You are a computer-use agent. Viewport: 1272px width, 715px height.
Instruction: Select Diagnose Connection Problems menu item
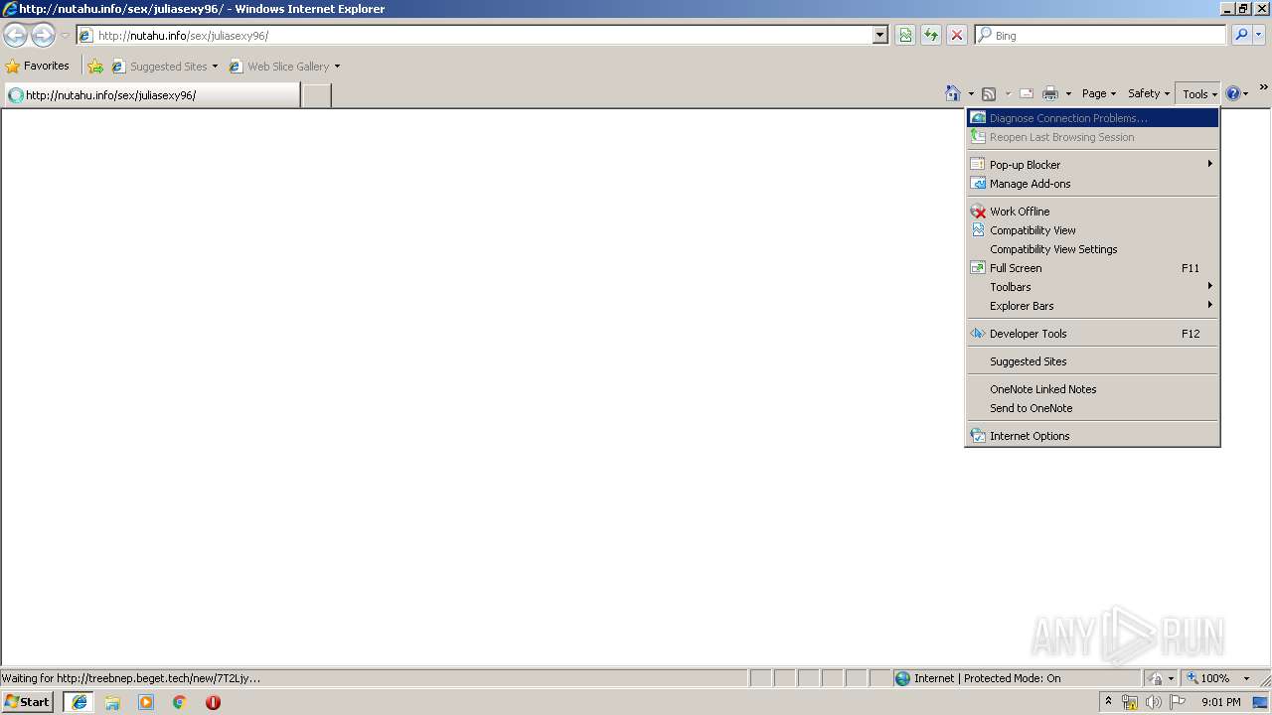click(1092, 118)
